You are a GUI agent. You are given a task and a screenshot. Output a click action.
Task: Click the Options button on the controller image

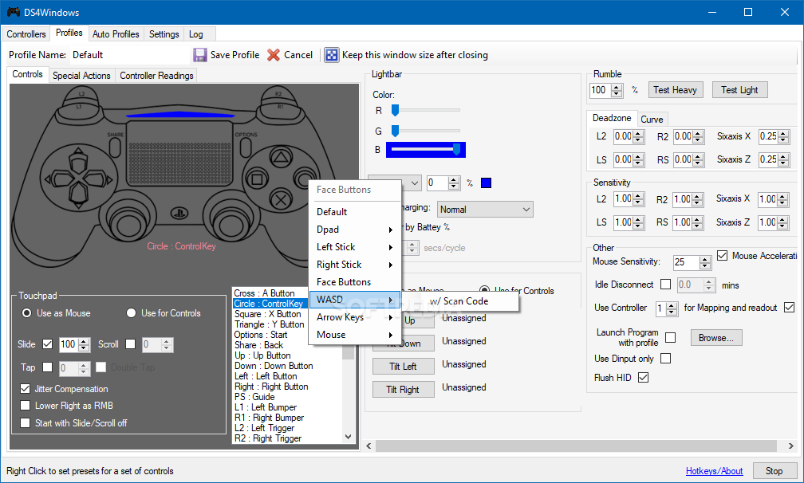246,147
